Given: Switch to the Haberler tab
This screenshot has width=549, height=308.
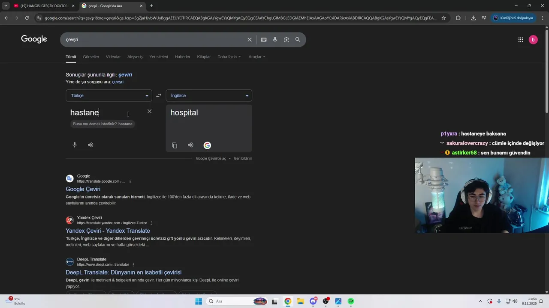Looking at the screenshot, I should point(183,57).
